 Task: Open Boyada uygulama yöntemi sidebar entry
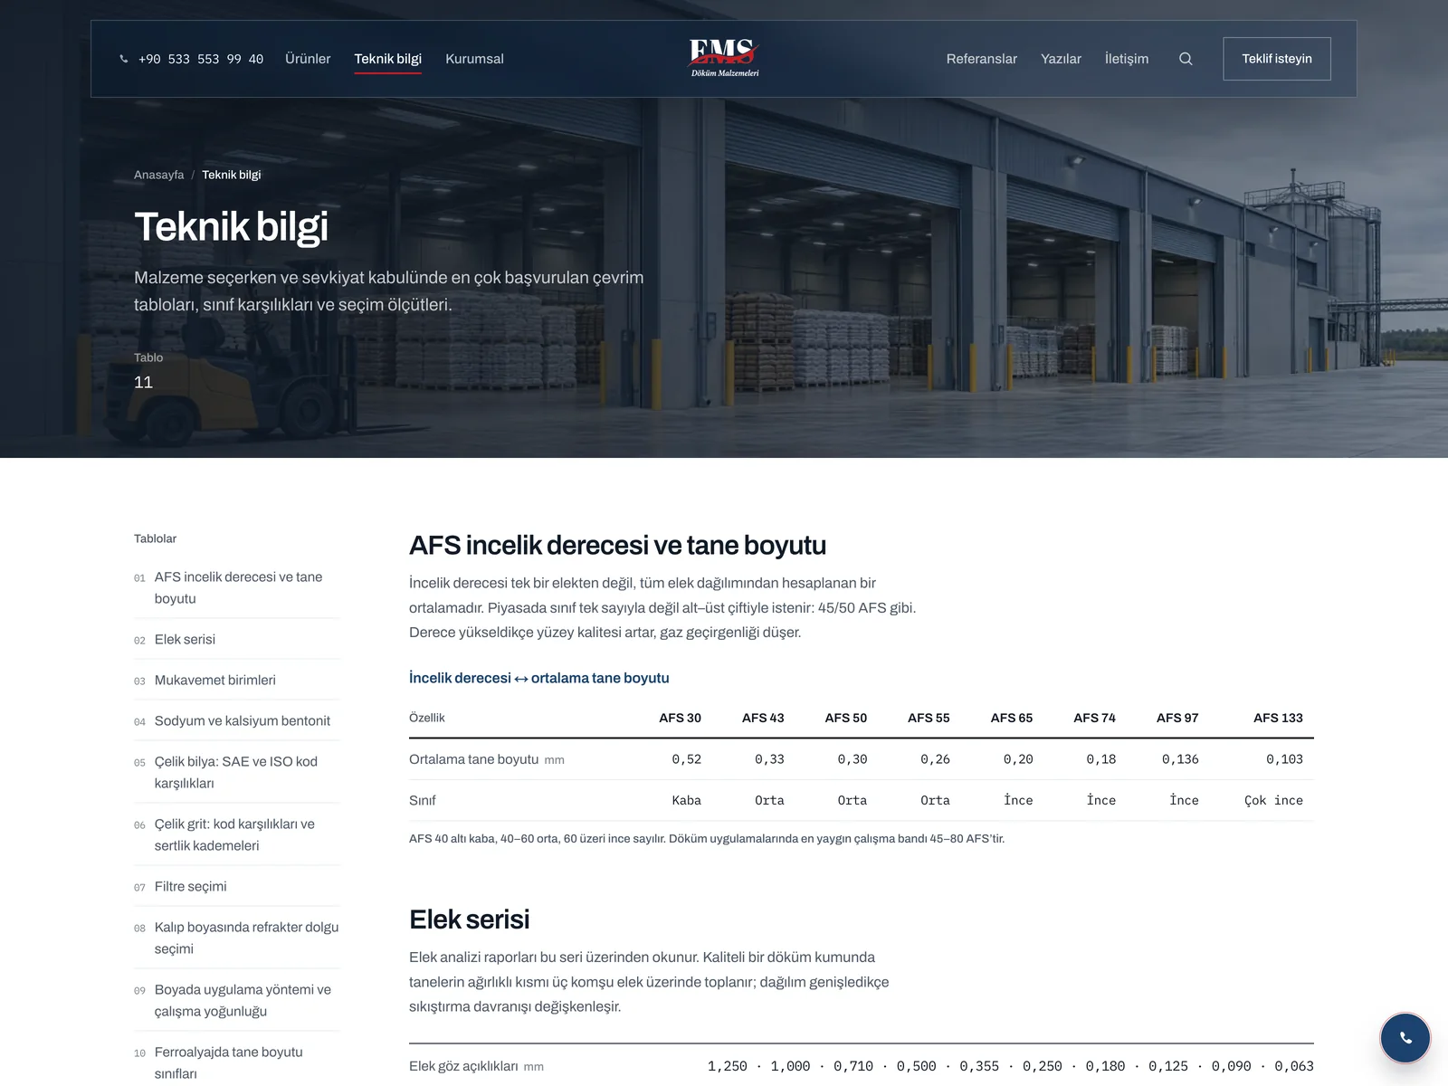pos(237,1000)
